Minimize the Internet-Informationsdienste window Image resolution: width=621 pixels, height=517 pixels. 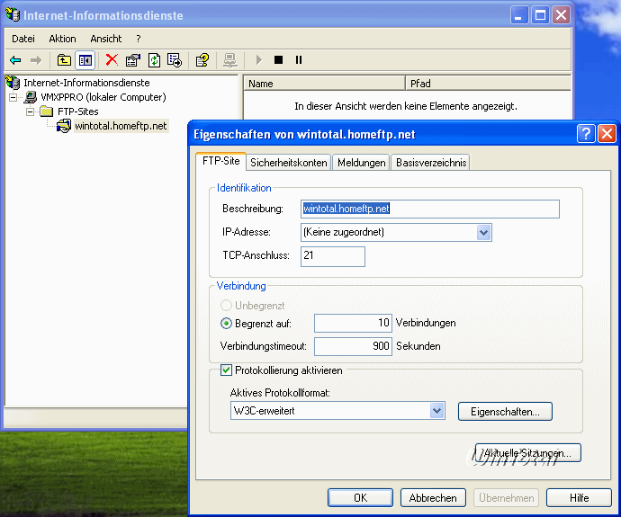tap(518, 15)
